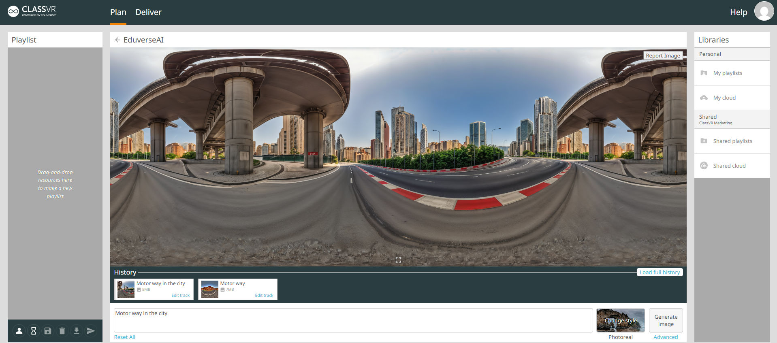Click the Shared playlists folder icon

(x=704, y=141)
